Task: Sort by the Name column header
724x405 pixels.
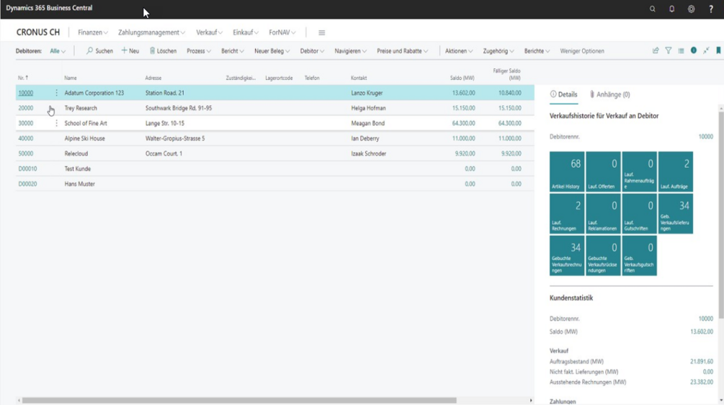Action: [x=71, y=78]
